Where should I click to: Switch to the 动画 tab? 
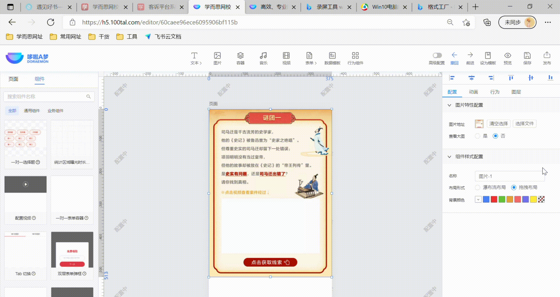[473, 92]
